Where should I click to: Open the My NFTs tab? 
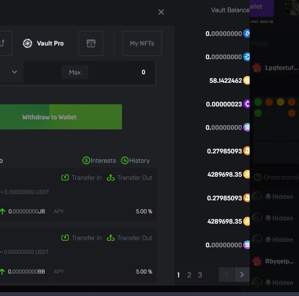tap(142, 43)
